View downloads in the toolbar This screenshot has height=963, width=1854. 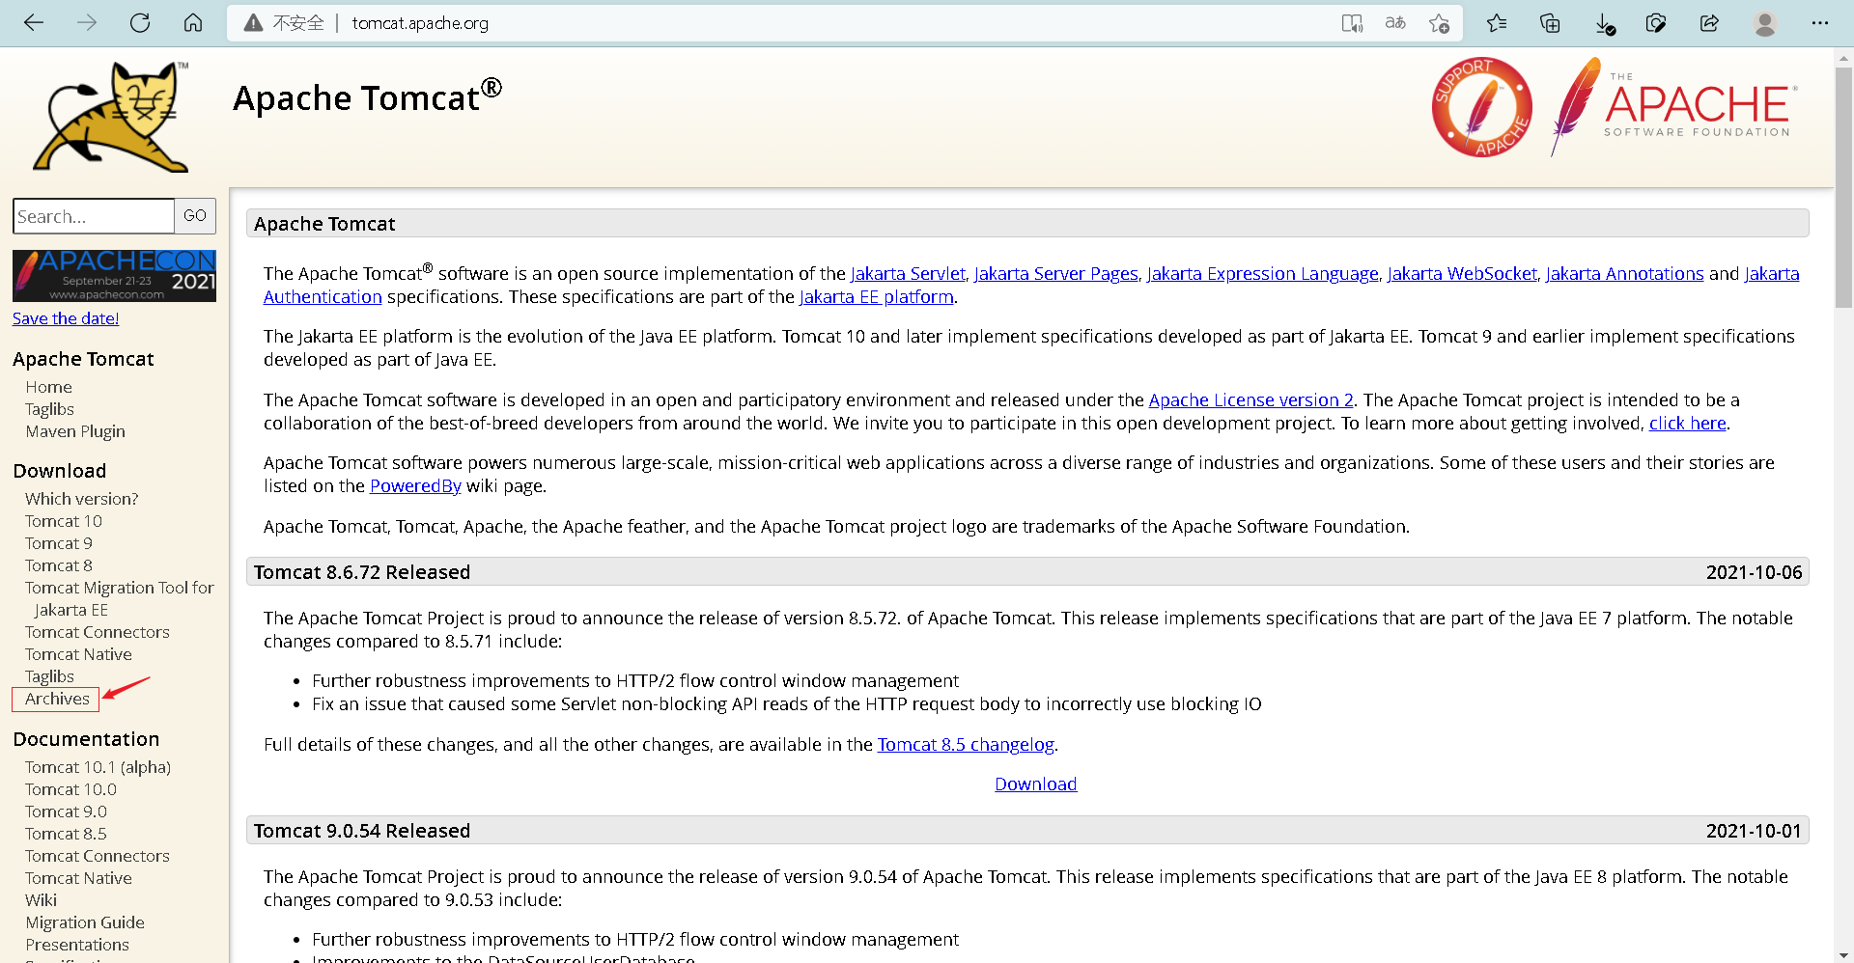click(1604, 23)
